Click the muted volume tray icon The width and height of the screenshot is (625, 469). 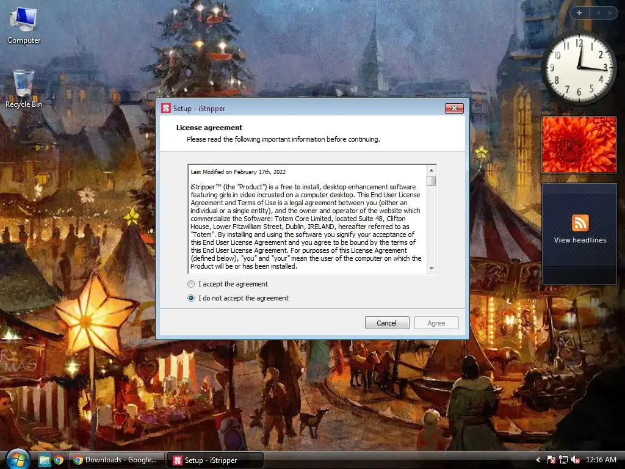point(575,460)
